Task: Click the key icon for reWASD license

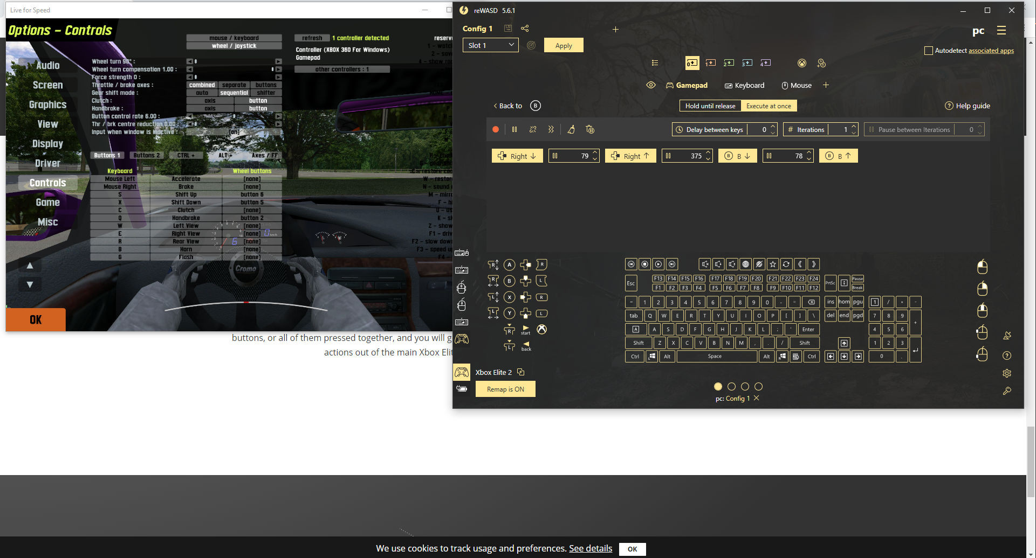Action: point(1007,391)
